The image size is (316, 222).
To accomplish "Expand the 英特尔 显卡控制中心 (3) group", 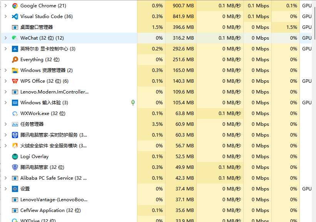I will [x=6, y=49].
